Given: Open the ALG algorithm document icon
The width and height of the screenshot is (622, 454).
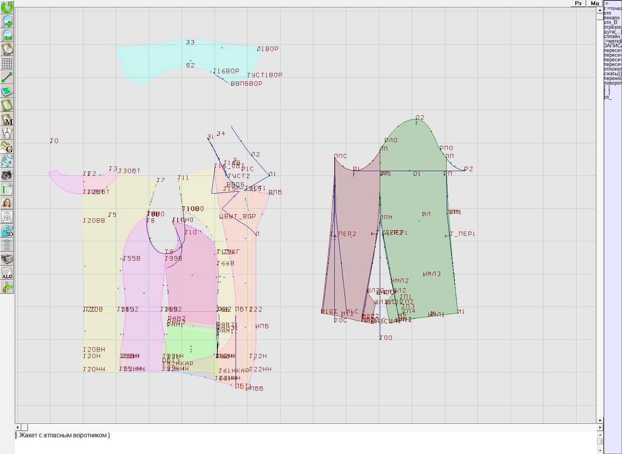Looking at the screenshot, I should pos(7,273).
